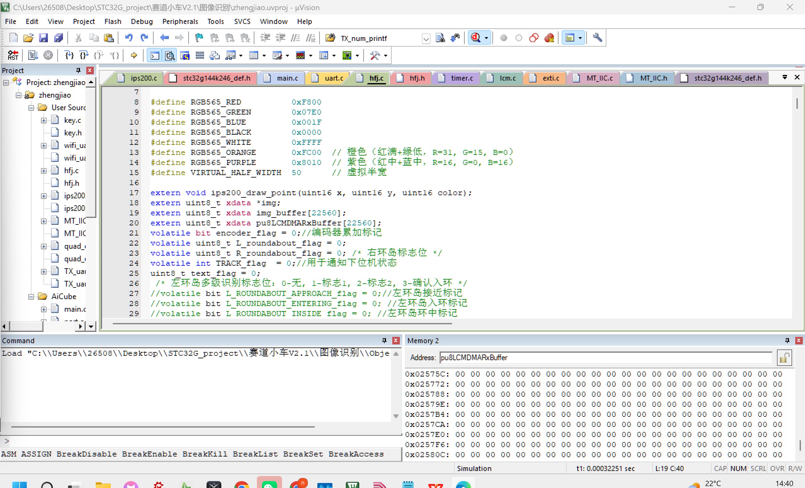805x488 pixels.
Task: Toggle the Memory 2 lock icon
Action: [x=784, y=358]
